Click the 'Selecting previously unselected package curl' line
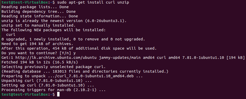 (x=54, y=67)
